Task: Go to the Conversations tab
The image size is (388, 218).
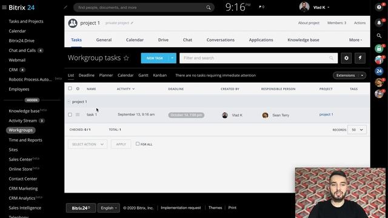Action: 221,40
